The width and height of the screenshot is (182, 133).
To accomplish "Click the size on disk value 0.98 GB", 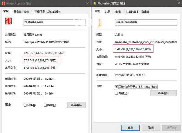I will 133,57.
